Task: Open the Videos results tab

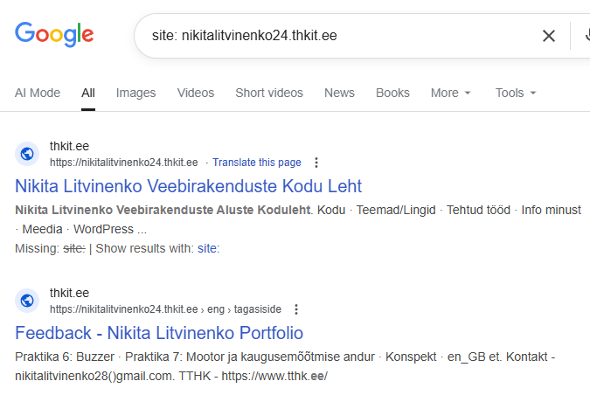Action: pos(195,93)
